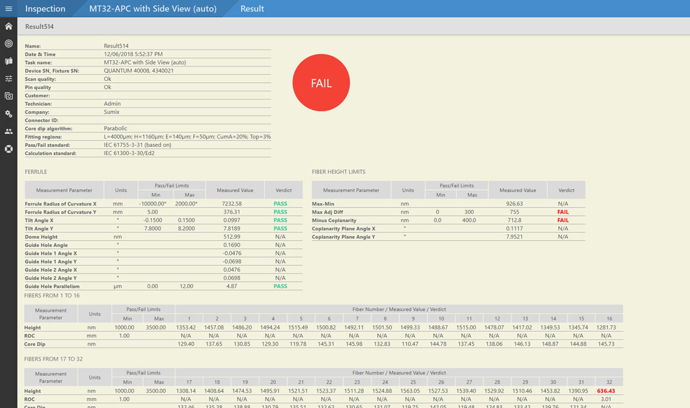The width and height of the screenshot is (690, 408).
Task: Switch to the Inspection breadcrumb tab
Action: click(x=45, y=9)
